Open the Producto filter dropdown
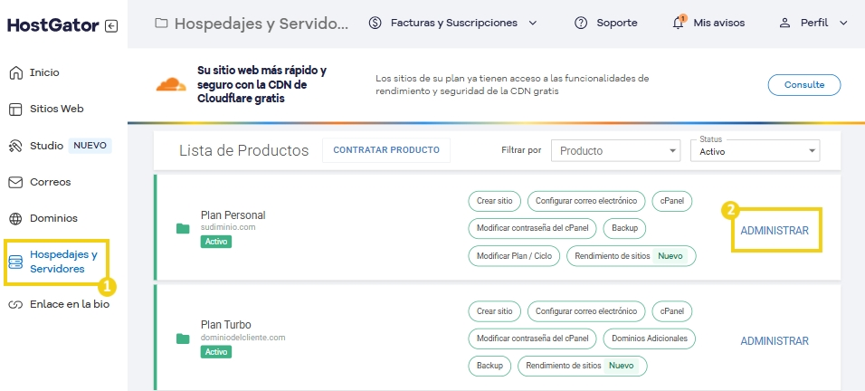865x391 pixels. pos(615,150)
